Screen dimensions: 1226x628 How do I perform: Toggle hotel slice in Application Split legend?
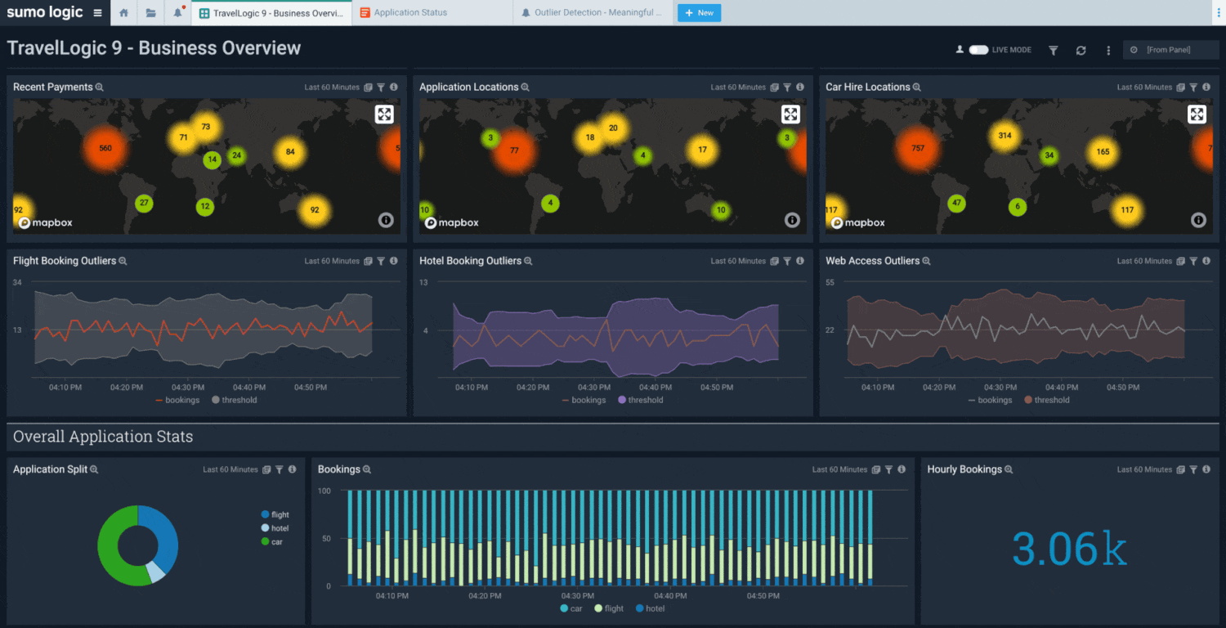[x=275, y=529]
